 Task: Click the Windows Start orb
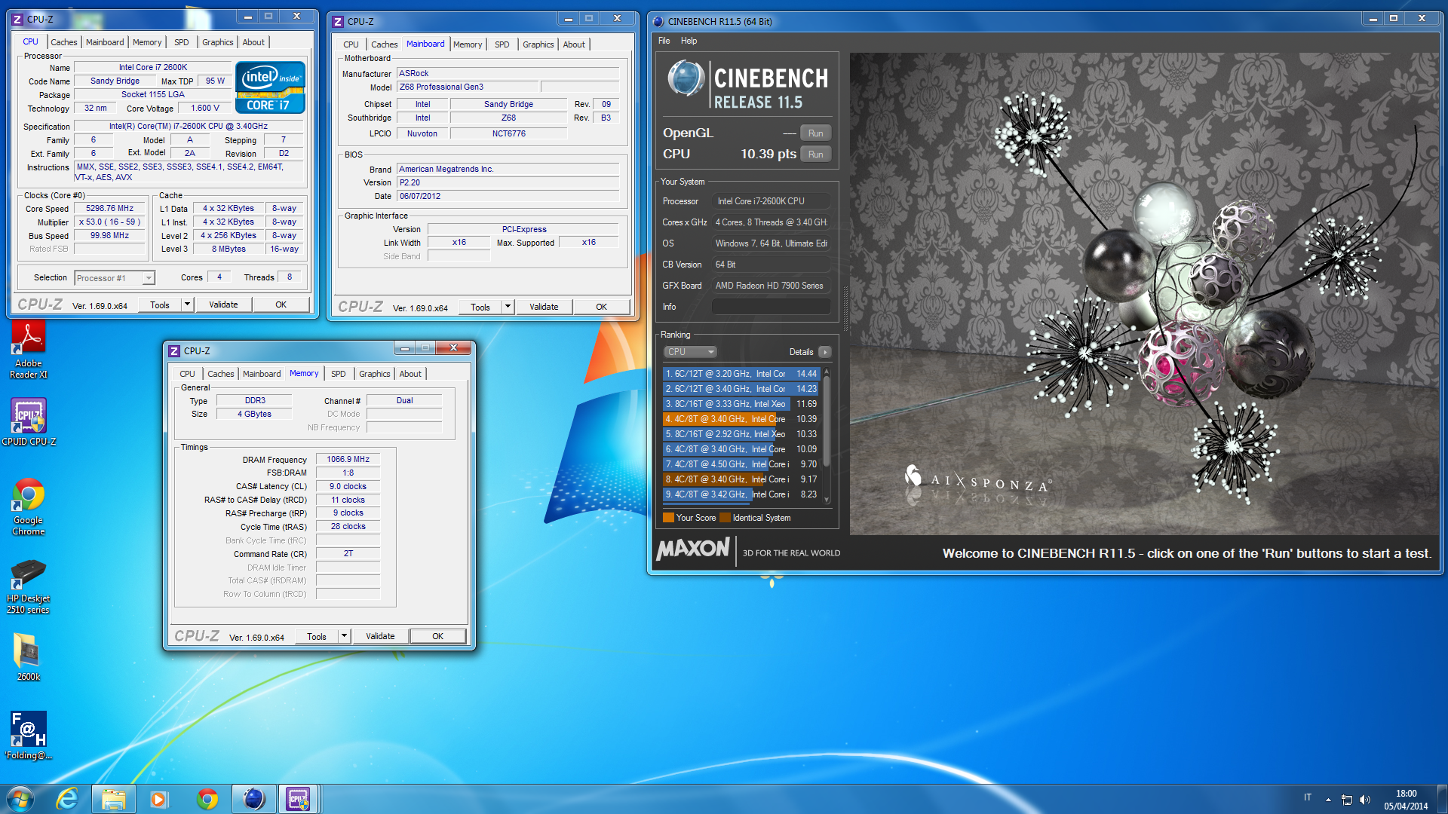pyautogui.click(x=20, y=799)
